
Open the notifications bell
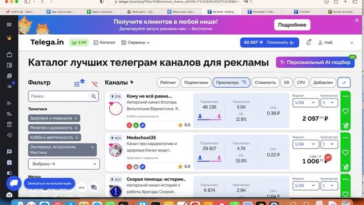pos(308,42)
